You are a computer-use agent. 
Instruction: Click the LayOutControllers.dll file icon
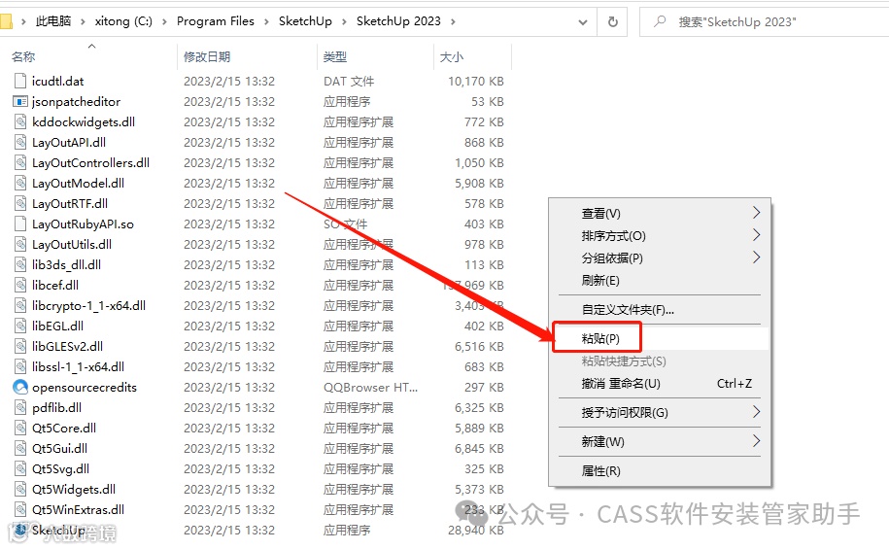(20, 162)
